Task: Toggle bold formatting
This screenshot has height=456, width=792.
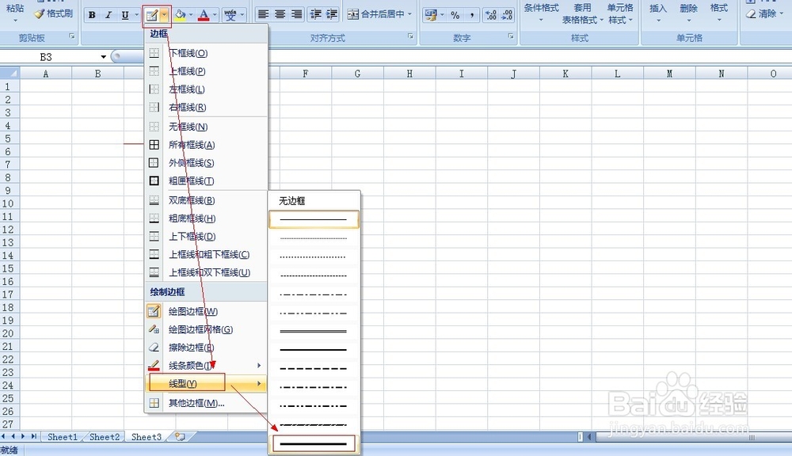Action: click(92, 14)
